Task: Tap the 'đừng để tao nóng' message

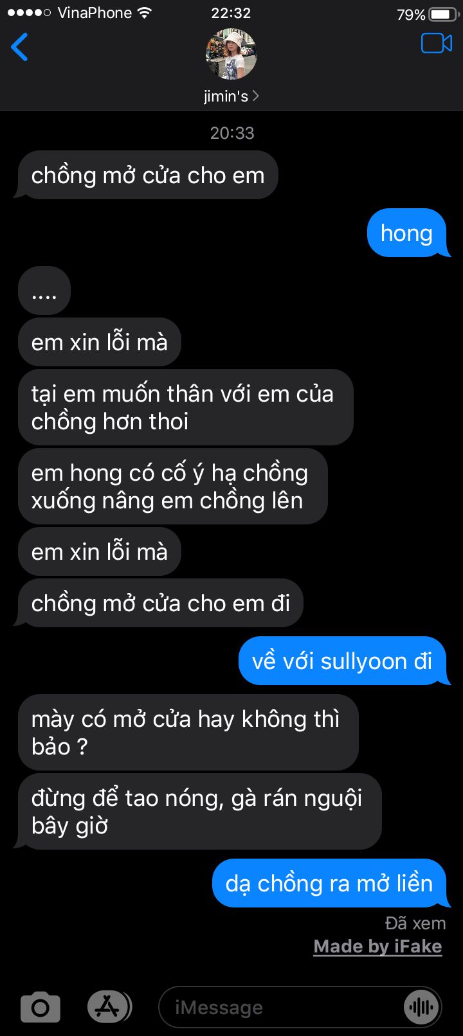Action: (x=199, y=812)
